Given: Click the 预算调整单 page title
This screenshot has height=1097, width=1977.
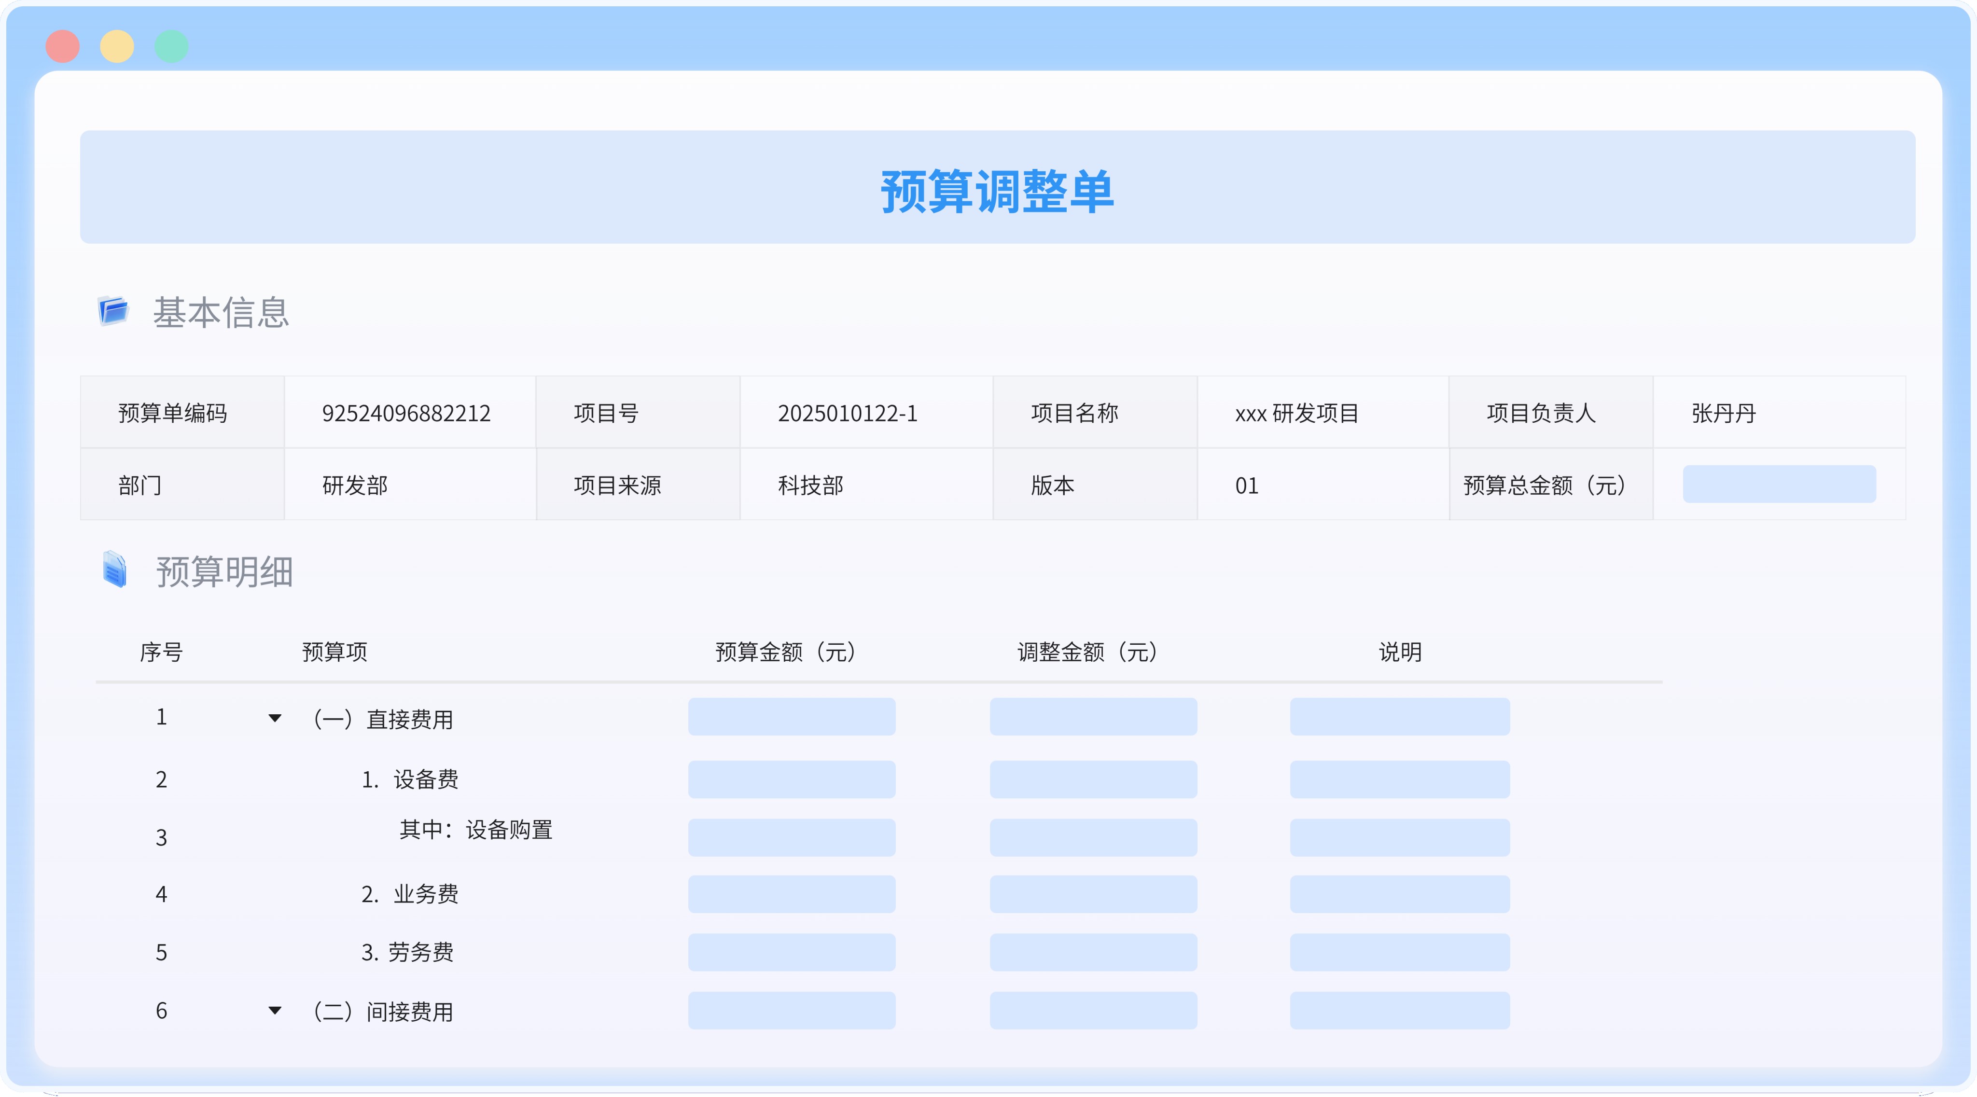Looking at the screenshot, I should 997,191.
